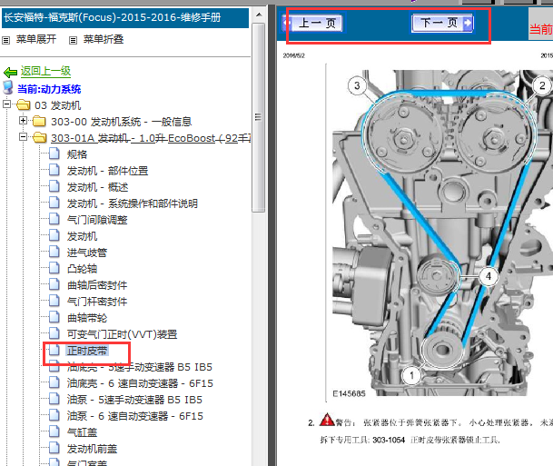The width and height of the screenshot is (553, 466).
Task: Open 油泵 - 6 速自动变速器 - 6F15
Action: tap(135, 416)
